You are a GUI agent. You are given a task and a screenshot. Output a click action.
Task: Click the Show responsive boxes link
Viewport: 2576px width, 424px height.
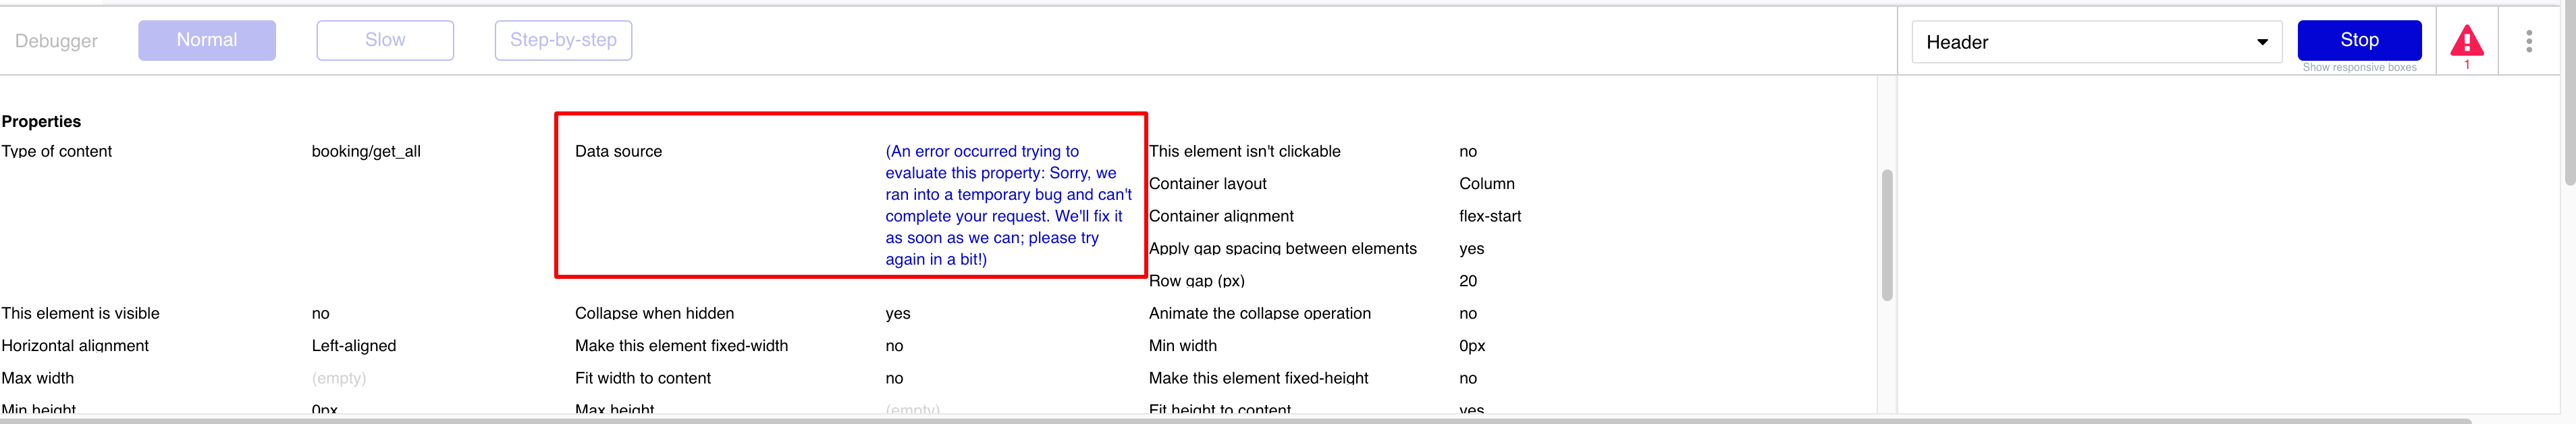(2359, 68)
